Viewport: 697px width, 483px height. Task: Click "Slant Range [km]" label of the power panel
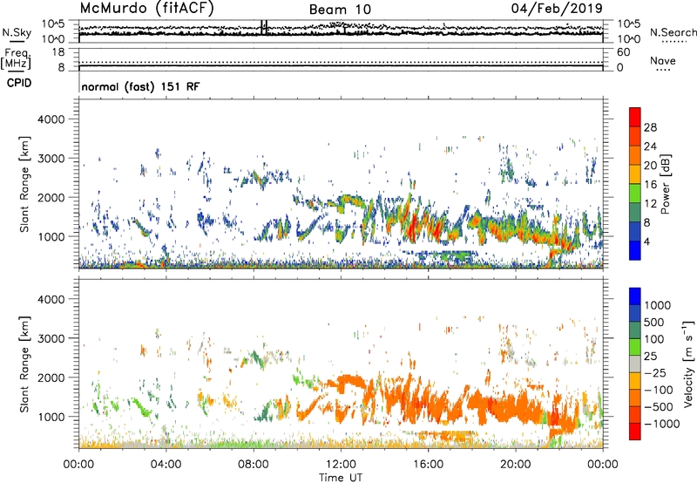coord(24,184)
